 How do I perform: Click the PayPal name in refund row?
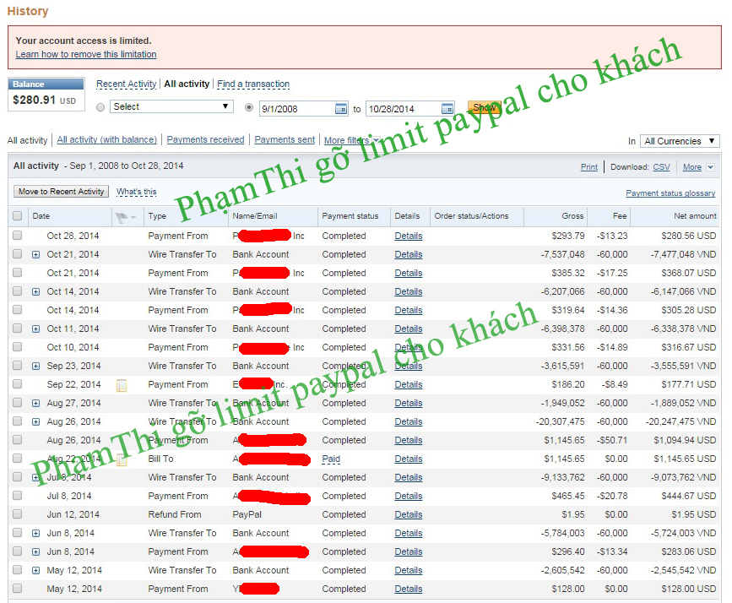click(x=247, y=514)
